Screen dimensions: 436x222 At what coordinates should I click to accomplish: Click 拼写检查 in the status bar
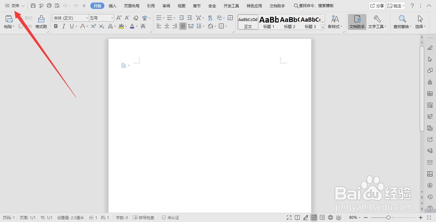tap(143, 218)
